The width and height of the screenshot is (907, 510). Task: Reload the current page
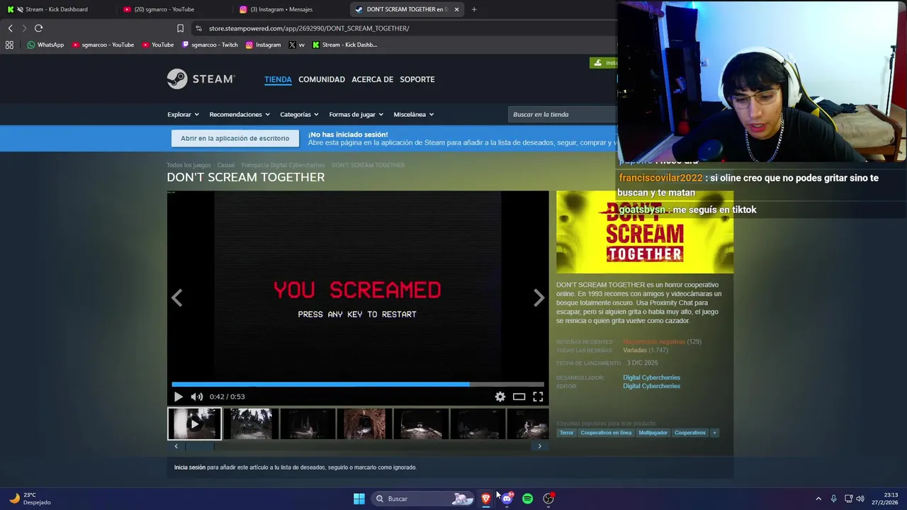(x=38, y=28)
